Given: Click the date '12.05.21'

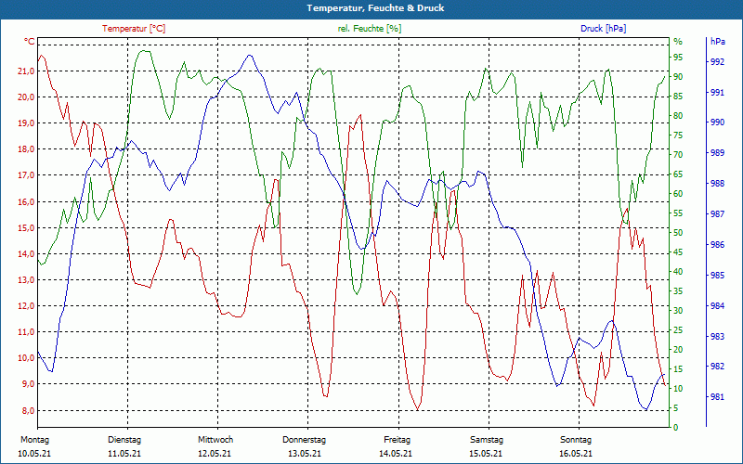Looking at the screenshot, I should (x=215, y=454).
